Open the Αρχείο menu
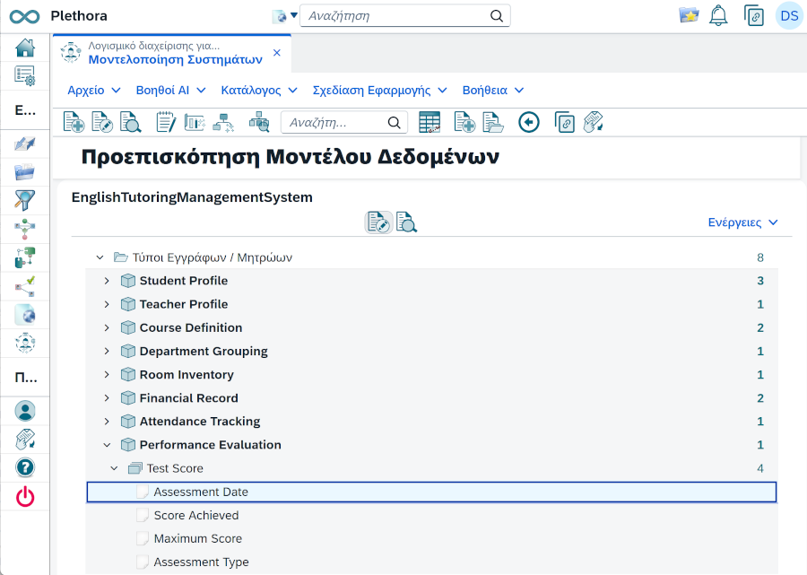 tap(93, 91)
